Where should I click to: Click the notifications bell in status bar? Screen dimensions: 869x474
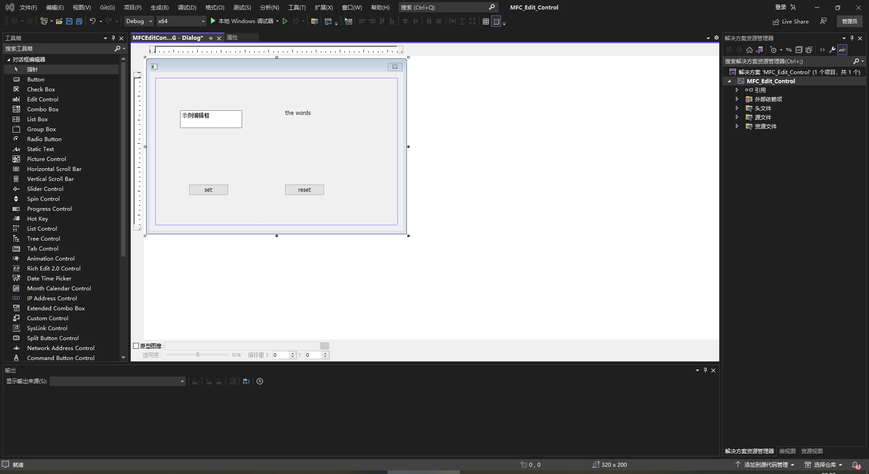coord(856,465)
